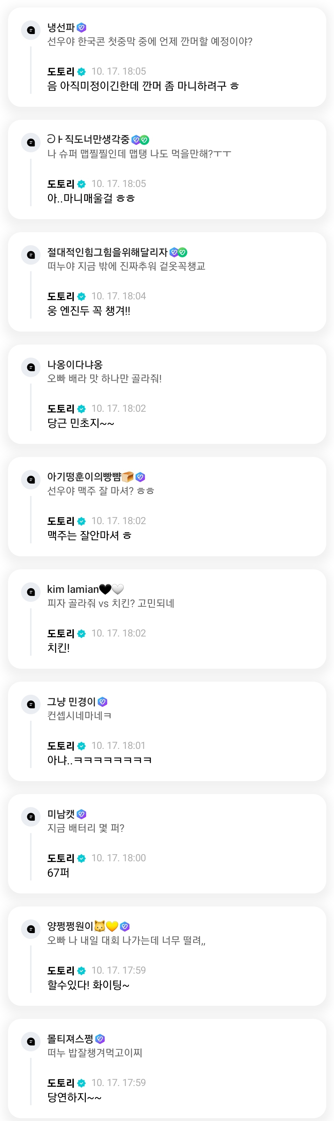Viewport: 334px width, 1121px height.
Task: Click the avatar of 양쩡쩡원이
Action: tap(31, 929)
